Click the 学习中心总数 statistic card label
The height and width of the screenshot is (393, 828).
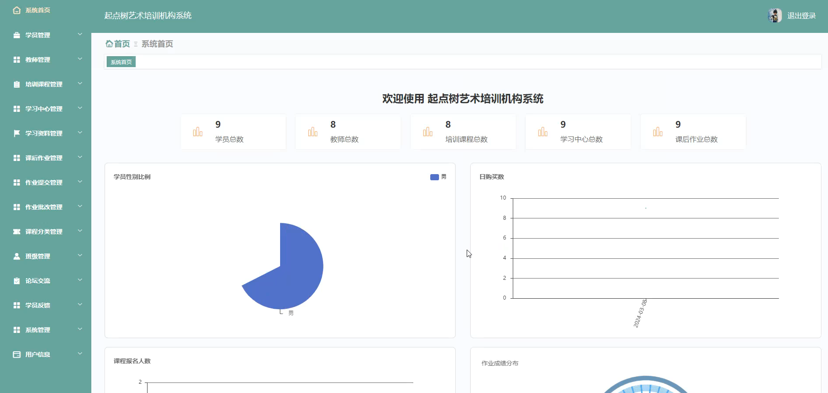click(x=582, y=139)
